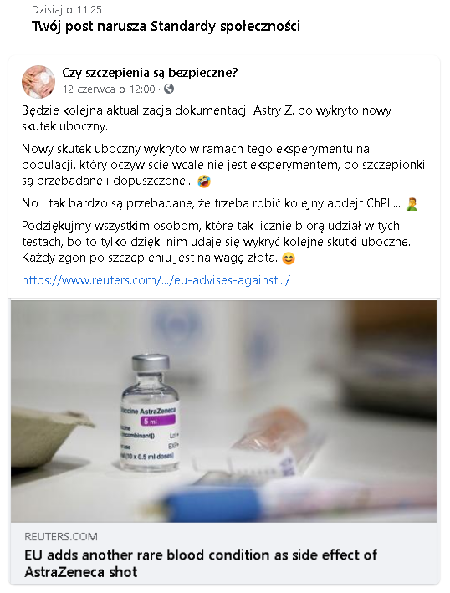Viewport: 450px width, 593px height.
Task: Click paragraph starting No i tak bardzo
Action: point(219,203)
